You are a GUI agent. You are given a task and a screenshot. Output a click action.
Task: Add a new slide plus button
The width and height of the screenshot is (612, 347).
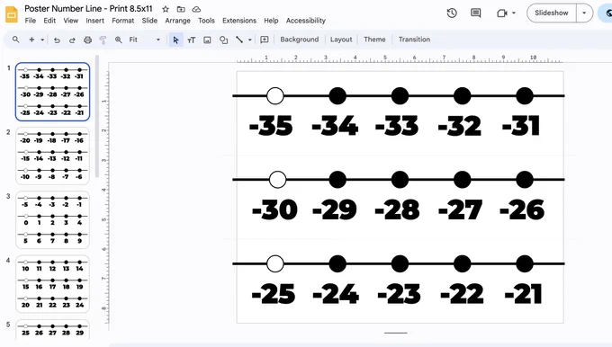[31, 40]
